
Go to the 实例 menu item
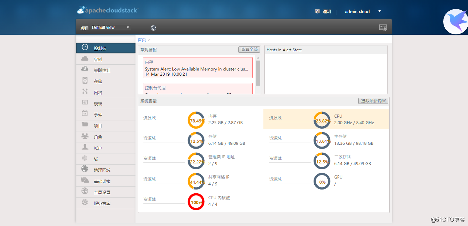[x=106, y=59]
